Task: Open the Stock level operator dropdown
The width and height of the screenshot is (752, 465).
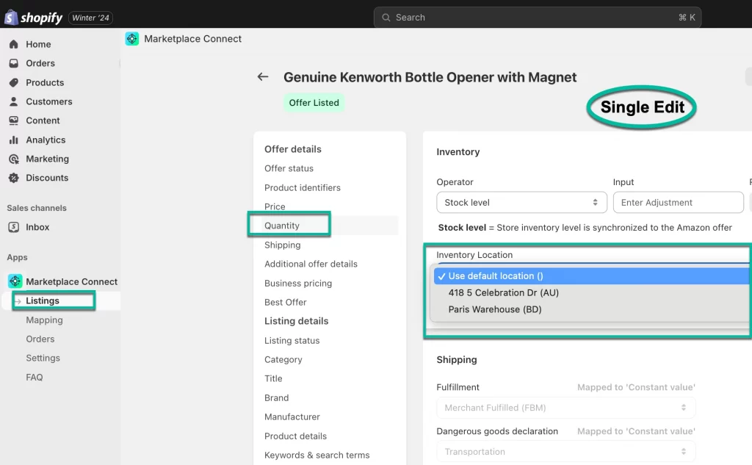Action: click(x=521, y=203)
